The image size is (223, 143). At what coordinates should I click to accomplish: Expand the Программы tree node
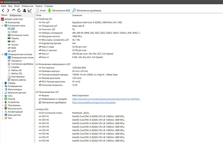point(3,106)
